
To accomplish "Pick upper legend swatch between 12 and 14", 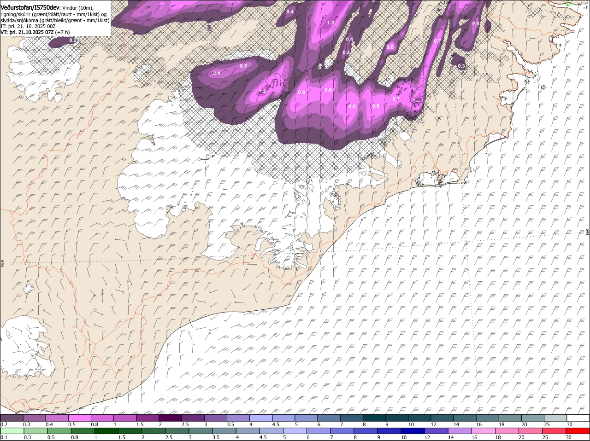I will tap(442, 418).
